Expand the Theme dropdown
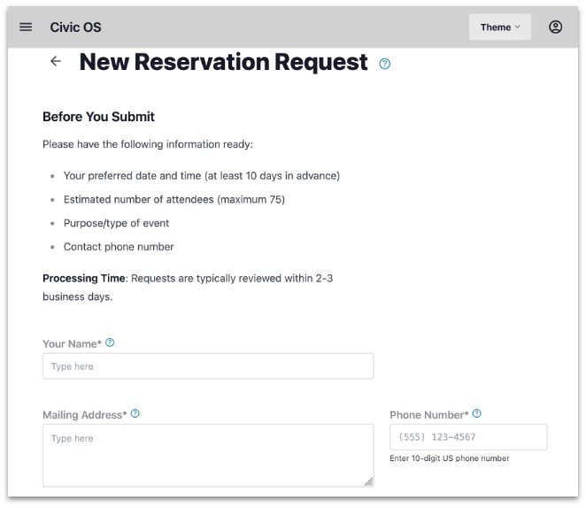 [500, 27]
